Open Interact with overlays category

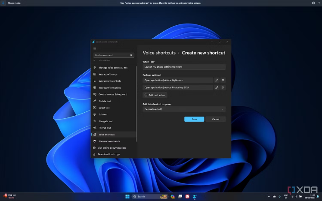click(113, 88)
